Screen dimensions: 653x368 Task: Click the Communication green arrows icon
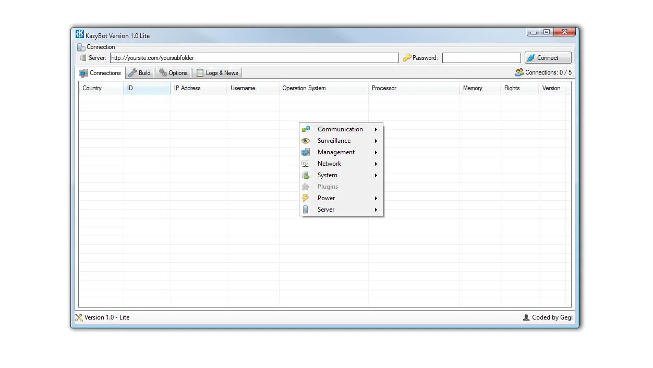point(306,129)
